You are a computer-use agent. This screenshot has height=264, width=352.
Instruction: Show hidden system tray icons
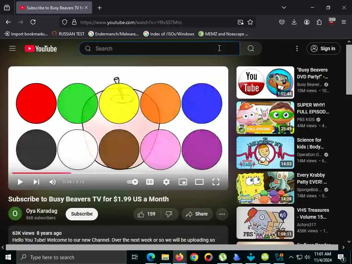click(x=291, y=257)
